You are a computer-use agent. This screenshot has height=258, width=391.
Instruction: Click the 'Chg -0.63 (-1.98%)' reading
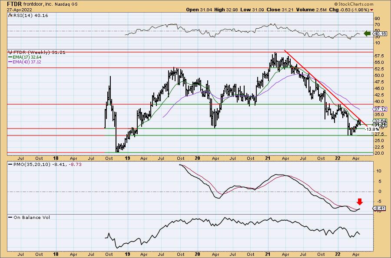pyautogui.click(x=349, y=10)
